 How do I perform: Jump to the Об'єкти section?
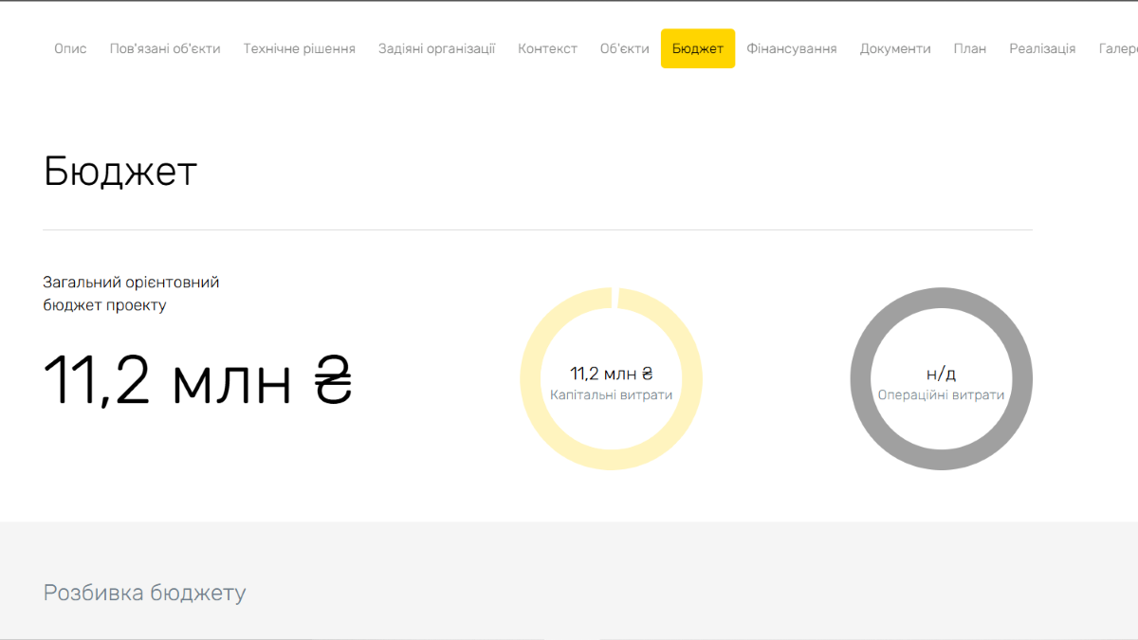tap(624, 48)
